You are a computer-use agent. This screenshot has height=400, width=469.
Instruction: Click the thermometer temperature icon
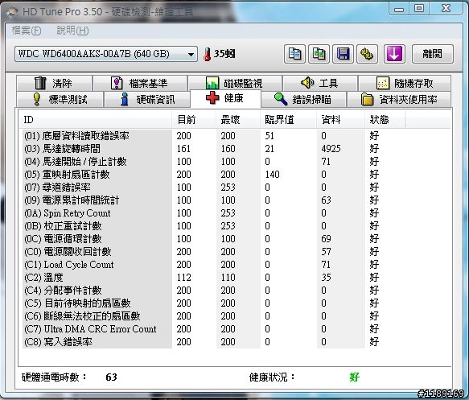(207, 55)
